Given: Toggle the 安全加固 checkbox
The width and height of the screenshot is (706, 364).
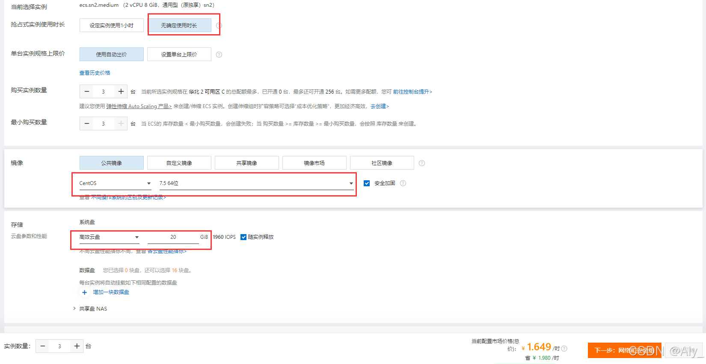Looking at the screenshot, I should coord(367,183).
